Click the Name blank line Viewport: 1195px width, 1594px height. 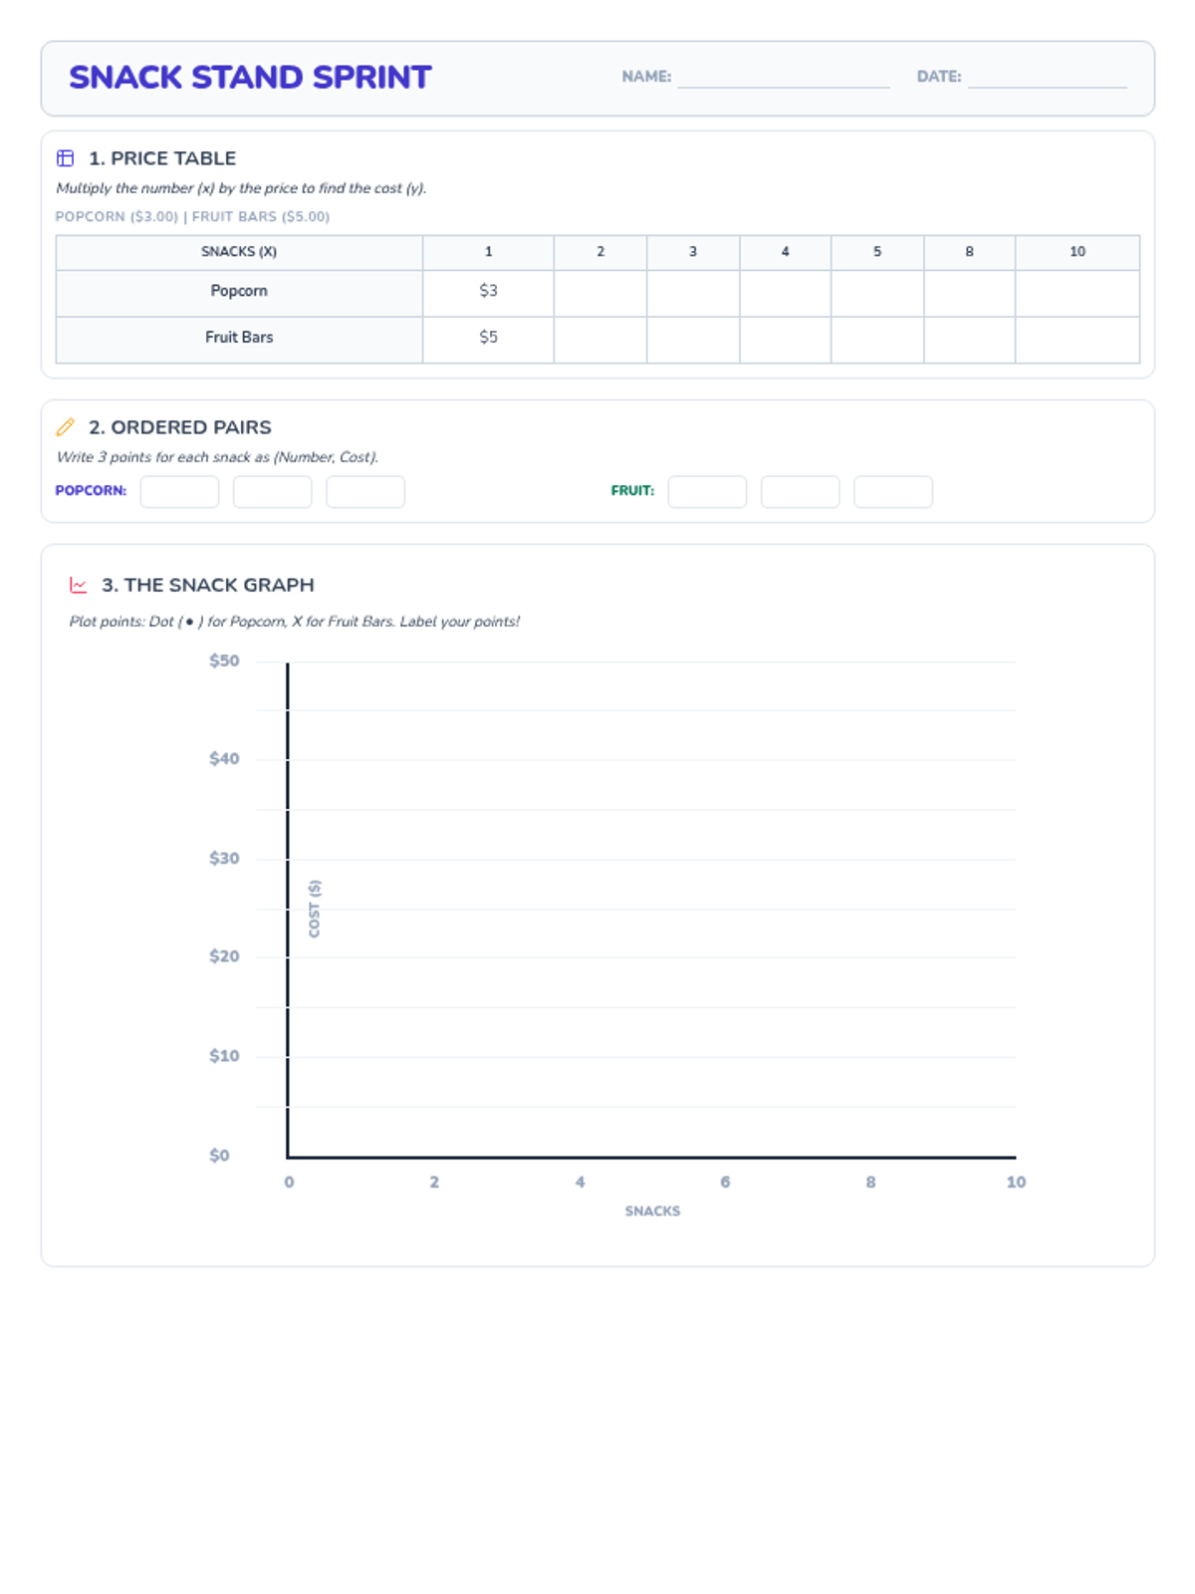tap(783, 78)
